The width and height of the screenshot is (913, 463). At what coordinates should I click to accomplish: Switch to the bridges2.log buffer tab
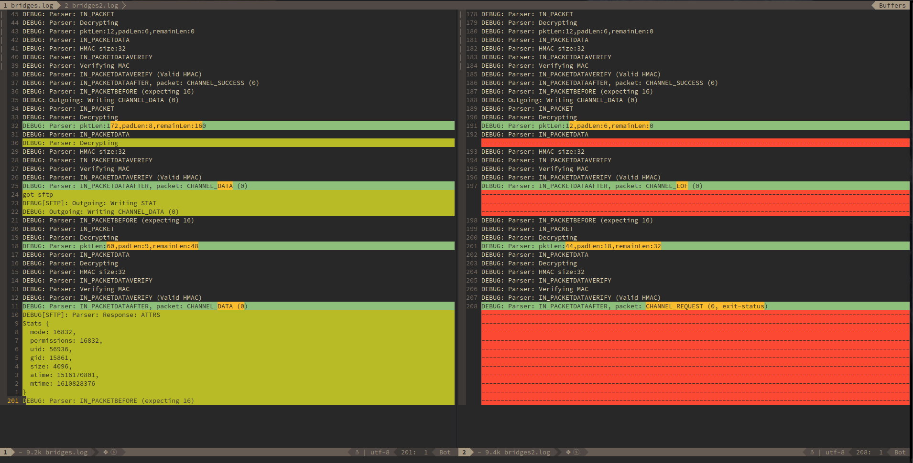click(x=92, y=5)
